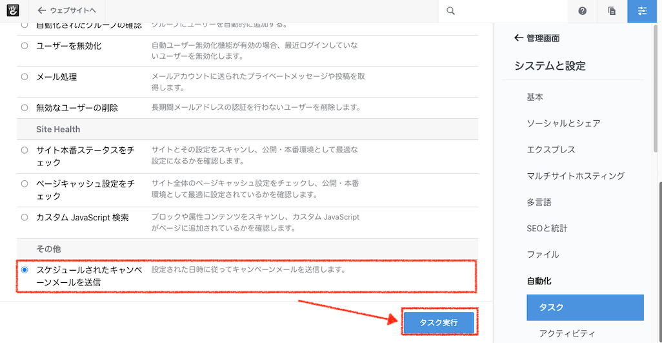This screenshot has height=343, width=662.
Task: Select the ユーザーを無効化 radio button
Action: (x=25, y=46)
